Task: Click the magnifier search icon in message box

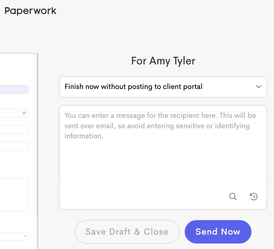Action: 233,197
